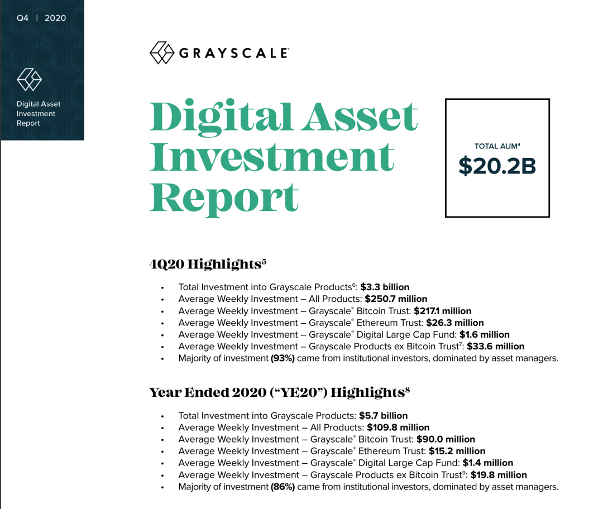Viewport: 603px width, 509px height.
Task: Select the $5.7 billion total investment figure
Action: pos(384,416)
